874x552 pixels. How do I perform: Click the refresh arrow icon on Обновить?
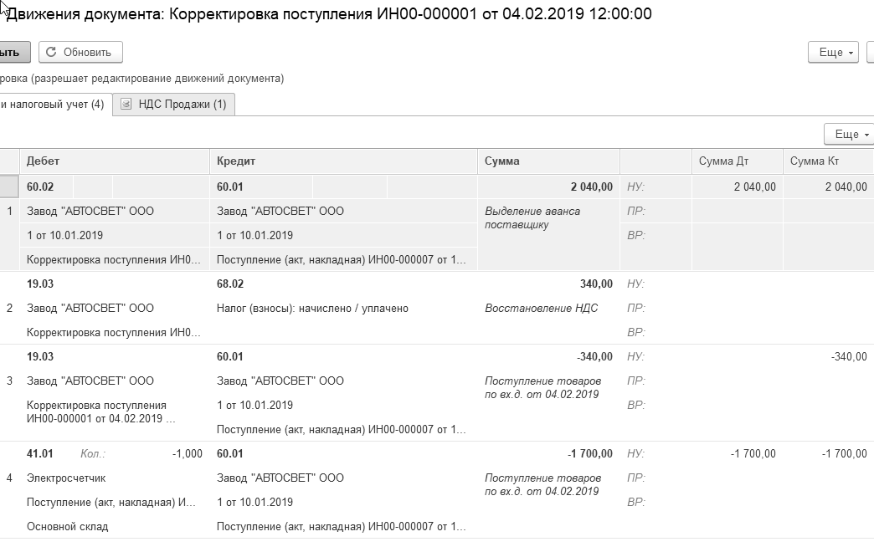[52, 52]
